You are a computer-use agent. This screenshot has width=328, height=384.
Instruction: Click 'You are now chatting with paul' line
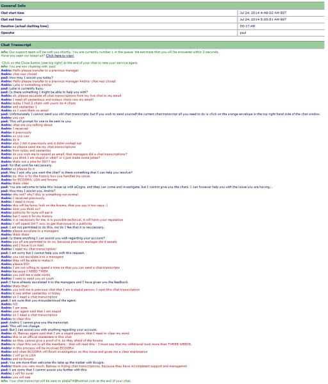[29, 67]
